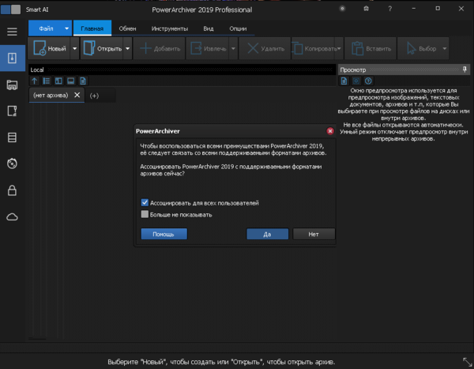Switch to the Вид tab

[x=209, y=28]
